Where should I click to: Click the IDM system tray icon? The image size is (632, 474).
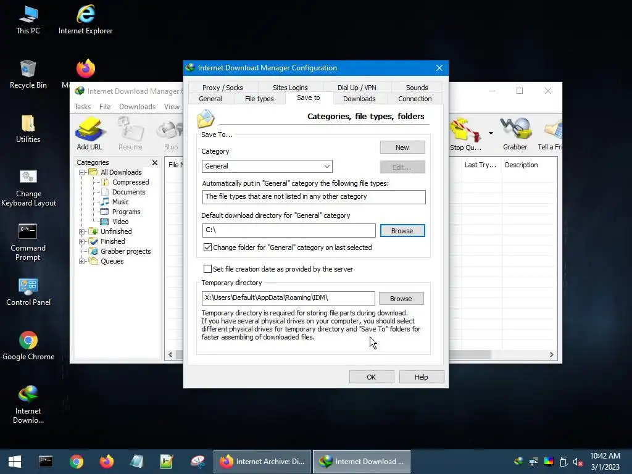pos(519,462)
